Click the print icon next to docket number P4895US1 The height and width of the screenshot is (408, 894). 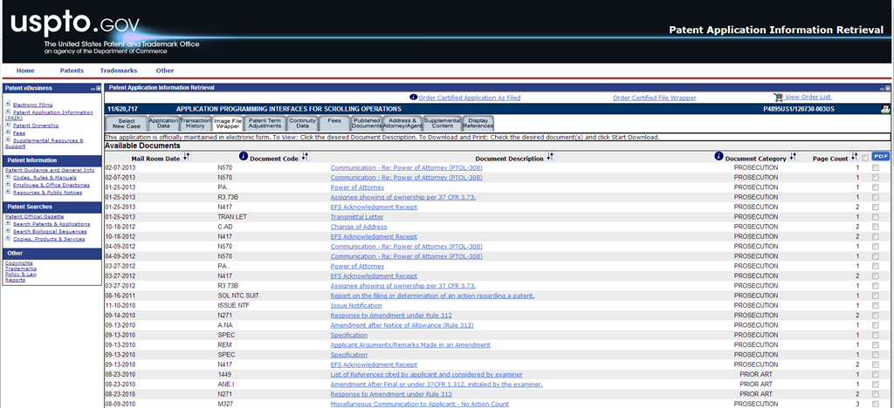(x=885, y=109)
